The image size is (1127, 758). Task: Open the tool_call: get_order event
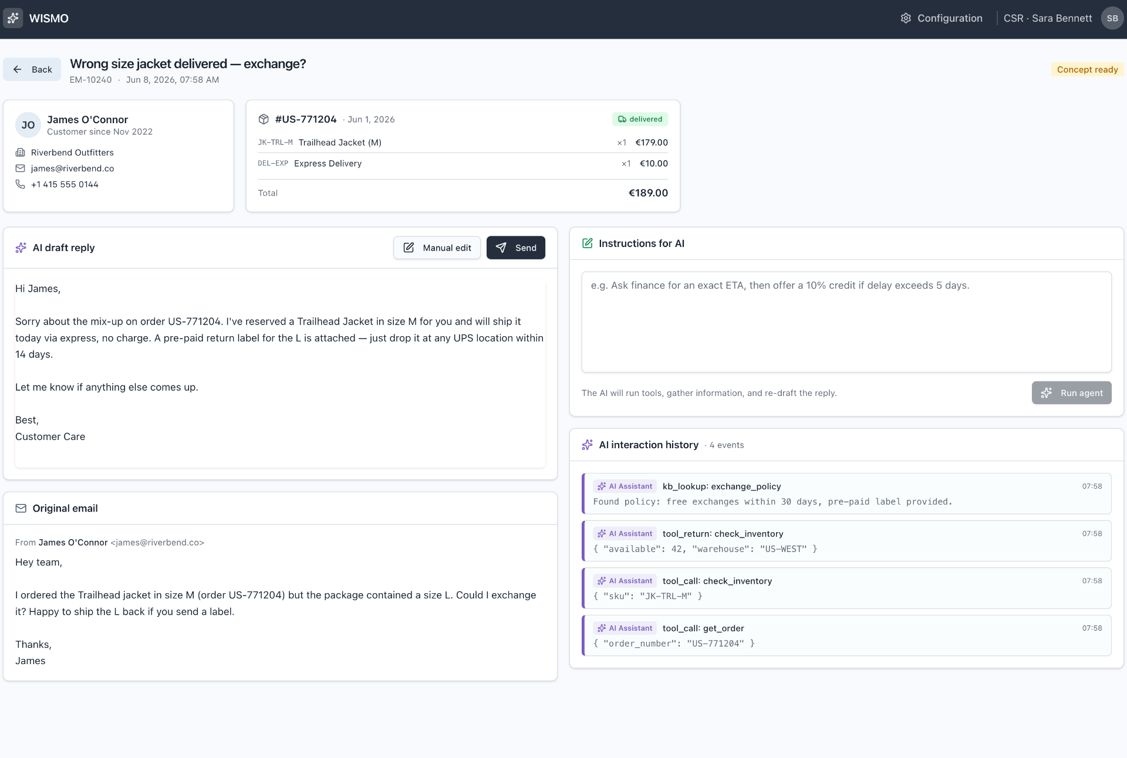click(846, 635)
